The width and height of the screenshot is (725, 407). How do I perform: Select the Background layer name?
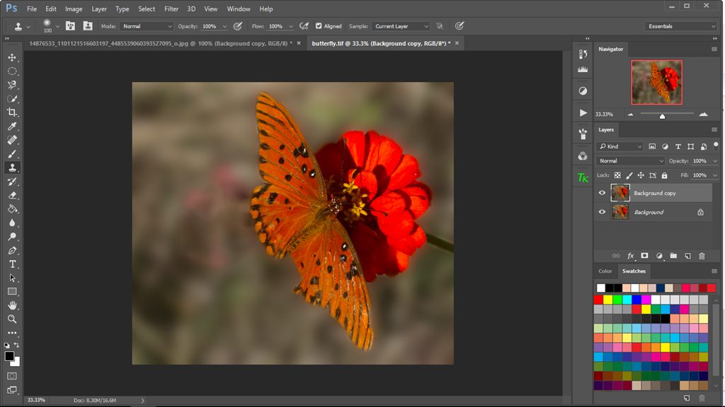649,212
